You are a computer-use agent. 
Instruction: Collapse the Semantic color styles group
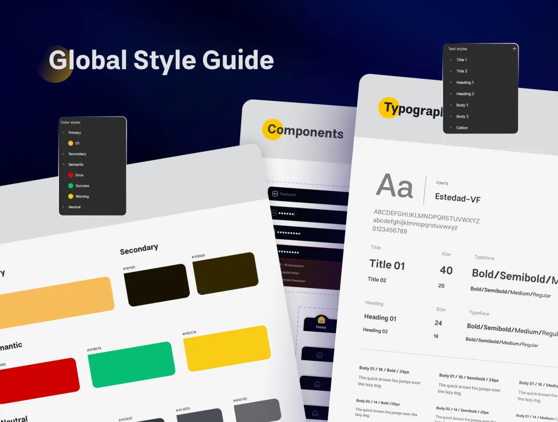pos(63,165)
